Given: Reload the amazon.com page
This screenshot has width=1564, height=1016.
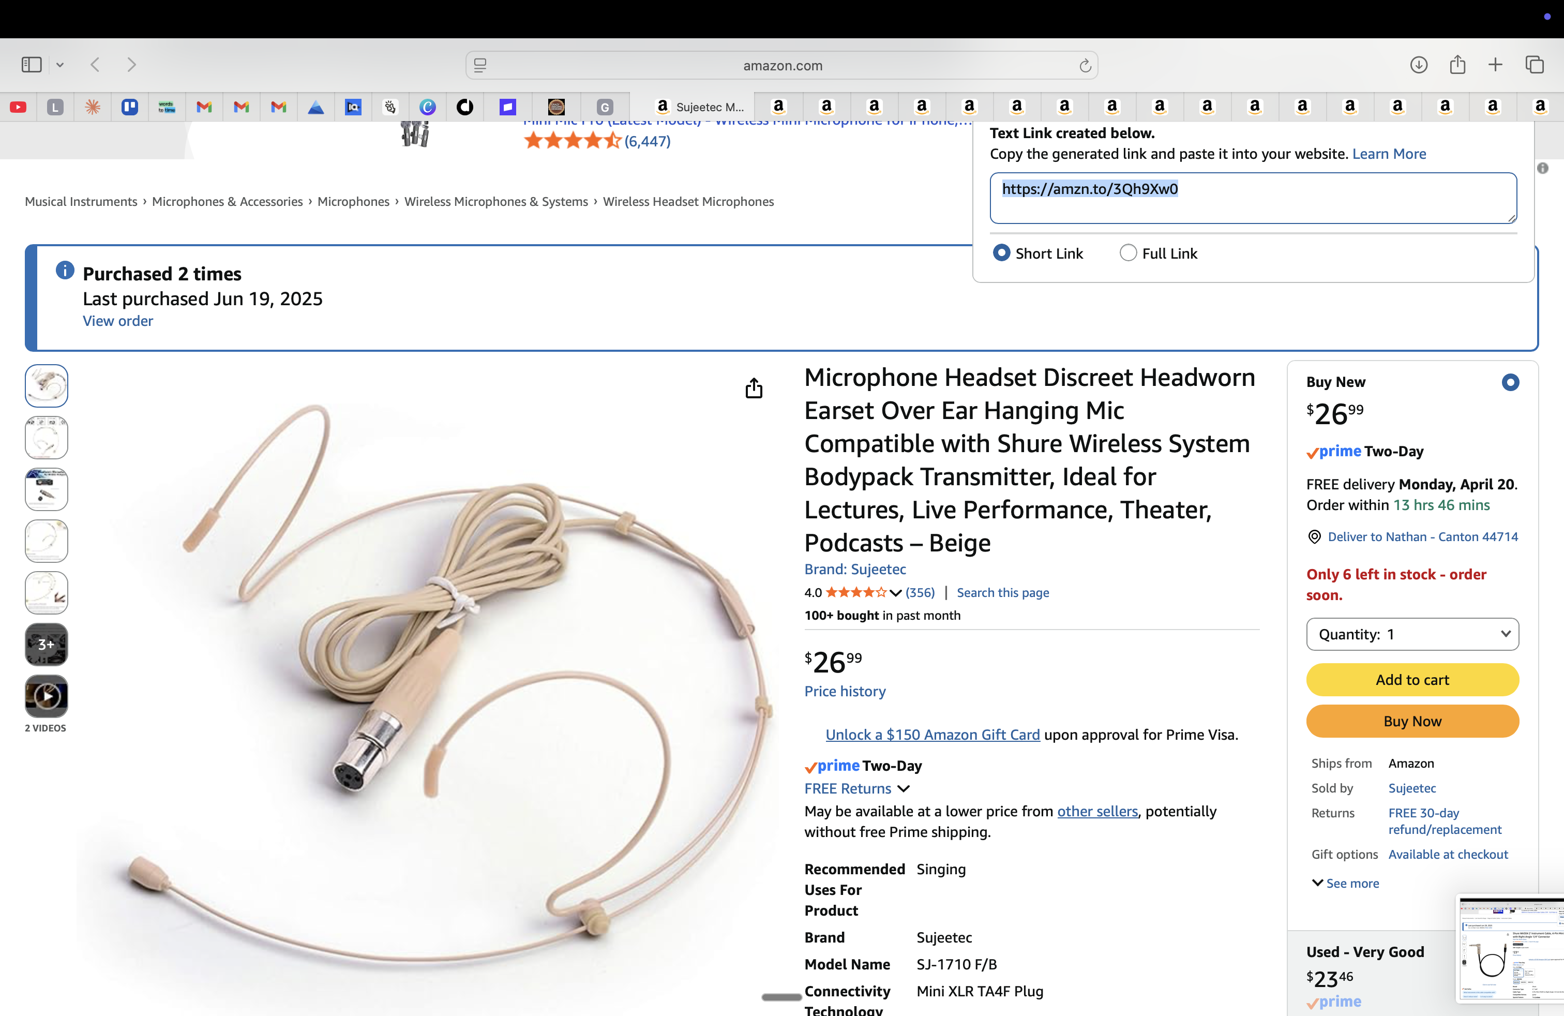Looking at the screenshot, I should (x=1085, y=65).
